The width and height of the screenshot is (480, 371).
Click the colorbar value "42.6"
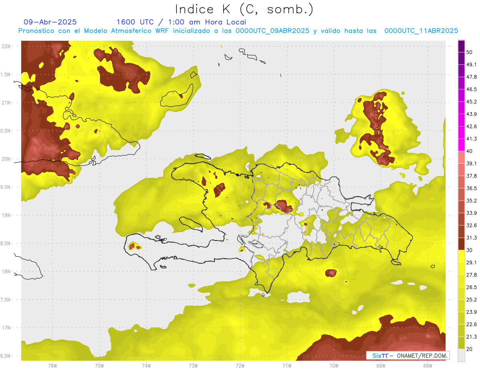[472, 126]
